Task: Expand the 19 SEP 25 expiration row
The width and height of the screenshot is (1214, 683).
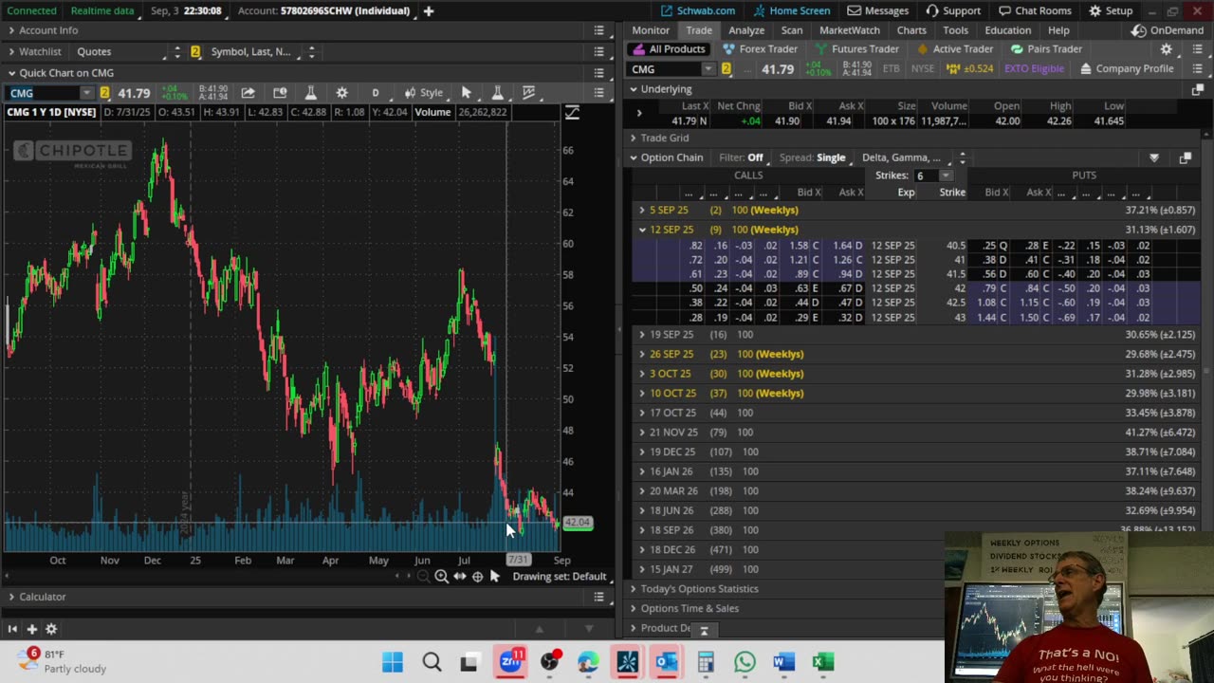Action: tap(642, 335)
